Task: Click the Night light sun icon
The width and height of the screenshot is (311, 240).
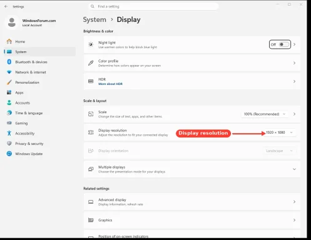Action: [91, 44]
